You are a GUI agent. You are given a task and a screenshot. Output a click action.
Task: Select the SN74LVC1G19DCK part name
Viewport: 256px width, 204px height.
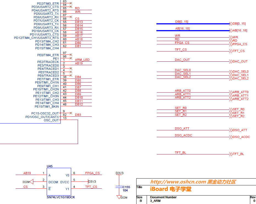tap(61, 197)
